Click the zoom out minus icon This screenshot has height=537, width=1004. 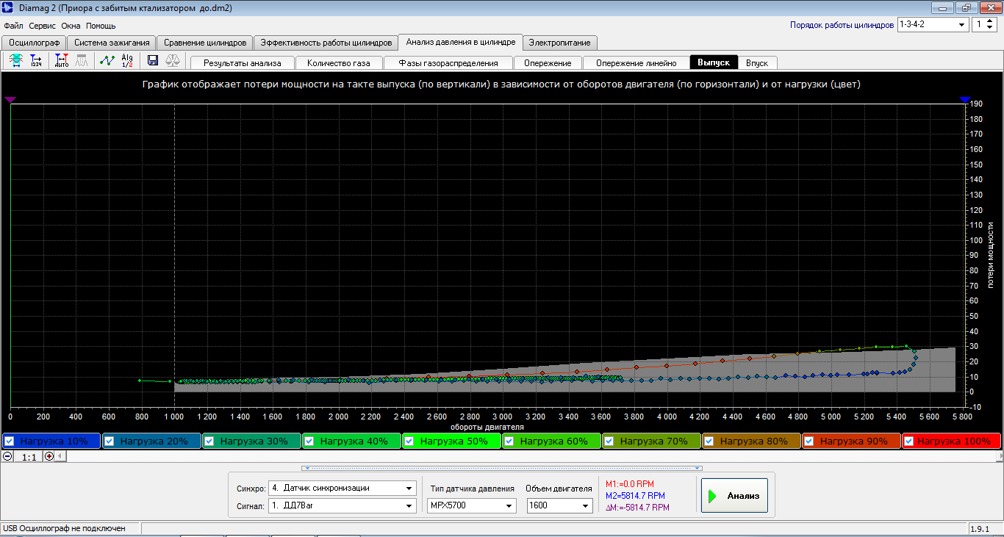click(7, 456)
